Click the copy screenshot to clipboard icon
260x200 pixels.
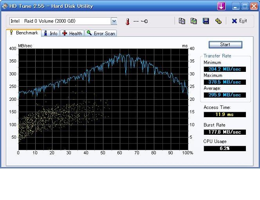[x=194, y=21]
